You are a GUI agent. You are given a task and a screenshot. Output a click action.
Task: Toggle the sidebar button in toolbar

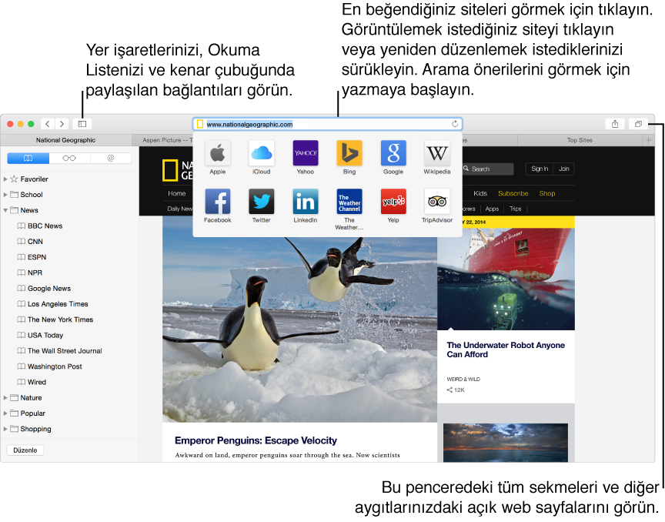click(82, 124)
